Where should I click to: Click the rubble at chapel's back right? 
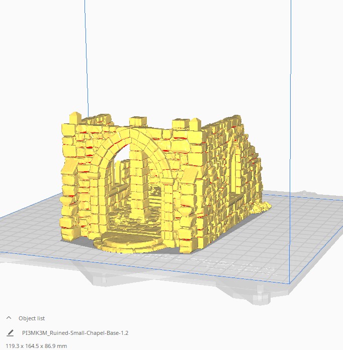263,205
